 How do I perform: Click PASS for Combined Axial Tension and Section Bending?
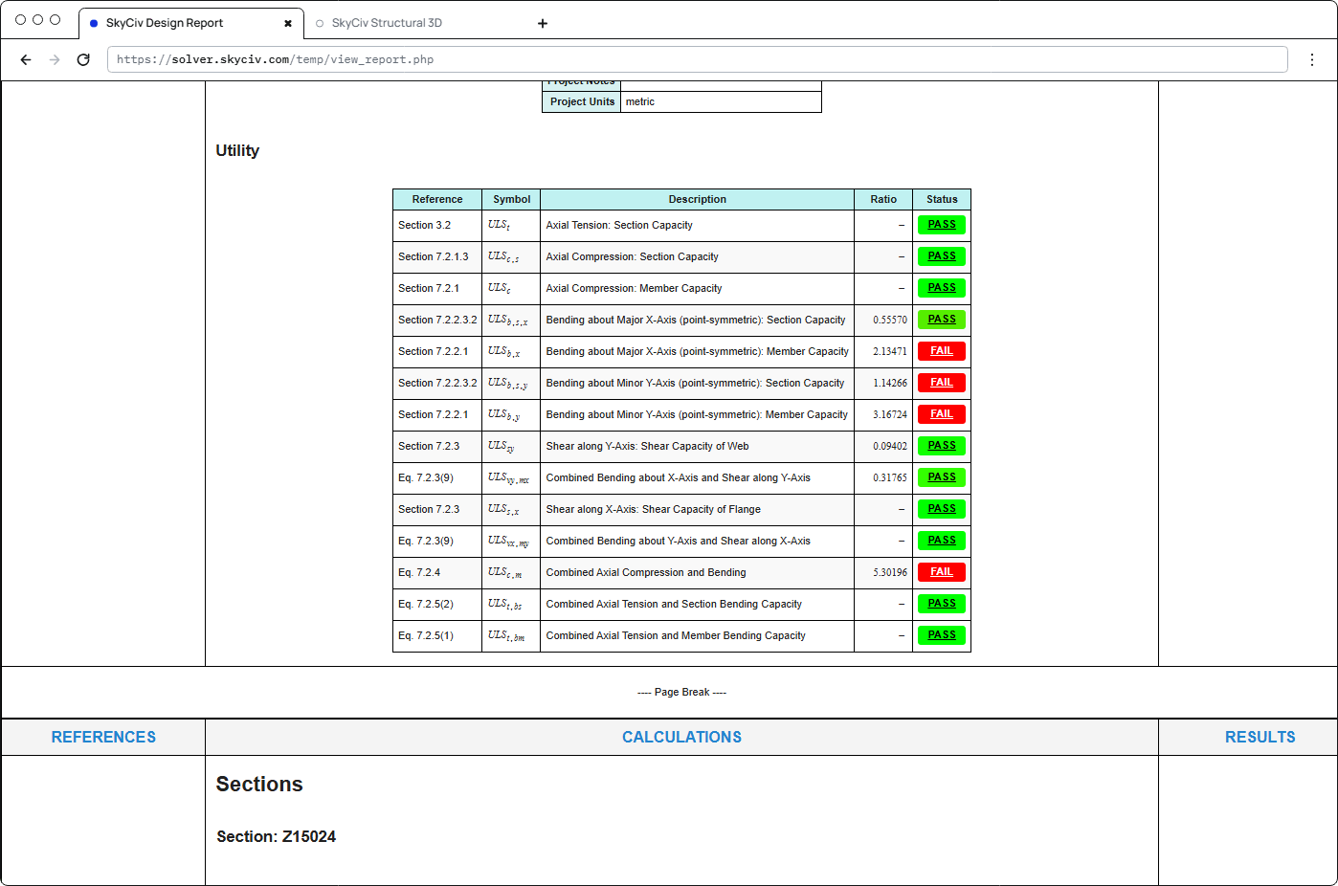[x=942, y=604]
